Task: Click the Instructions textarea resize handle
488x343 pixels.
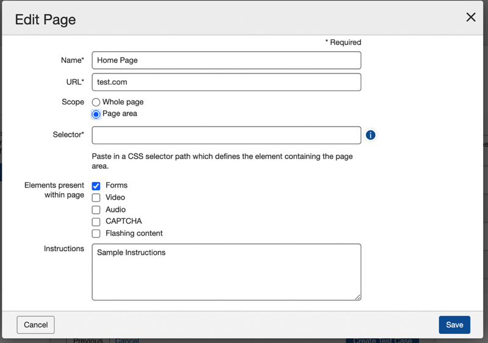Action: click(x=357, y=297)
